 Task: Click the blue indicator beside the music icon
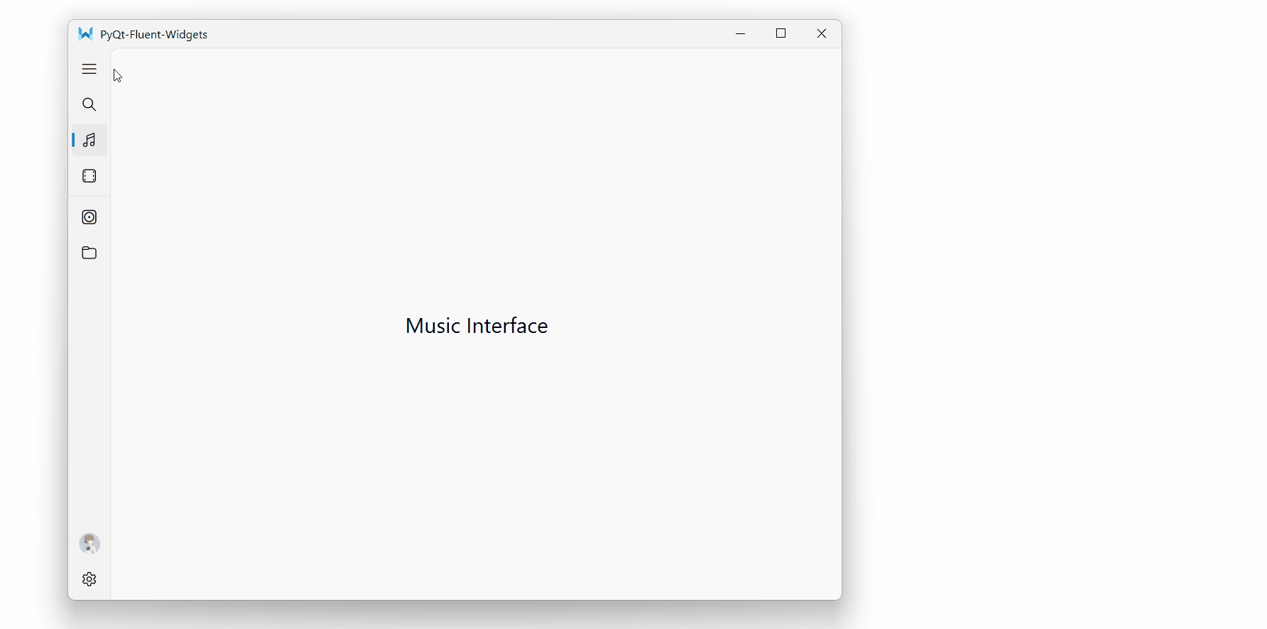73,141
